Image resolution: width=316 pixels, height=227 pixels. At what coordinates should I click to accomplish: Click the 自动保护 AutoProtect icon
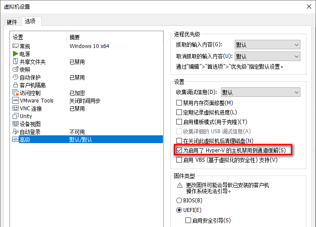pyautogui.click(x=16, y=77)
